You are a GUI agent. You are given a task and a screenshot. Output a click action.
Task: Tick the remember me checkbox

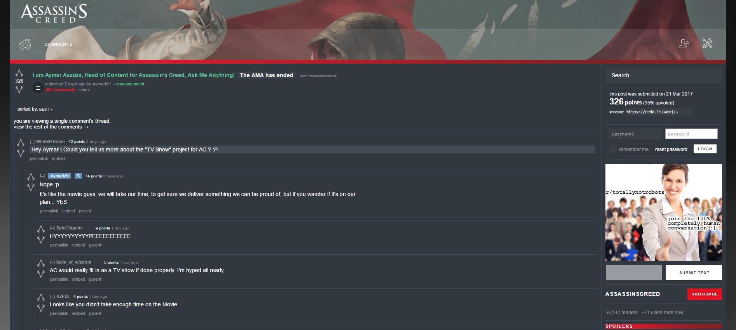[x=613, y=149]
